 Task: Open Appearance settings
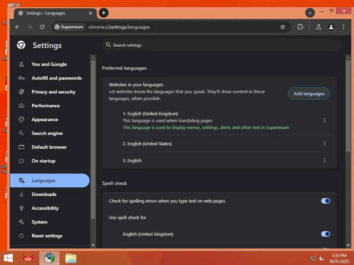(x=45, y=119)
